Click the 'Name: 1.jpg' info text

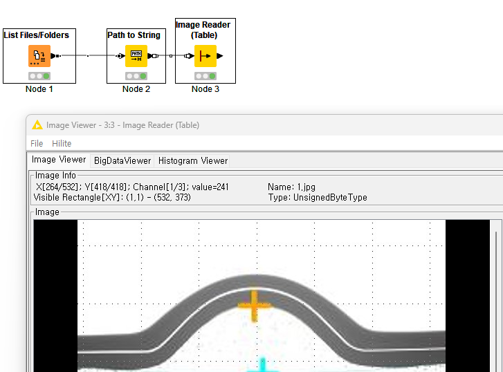291,187
